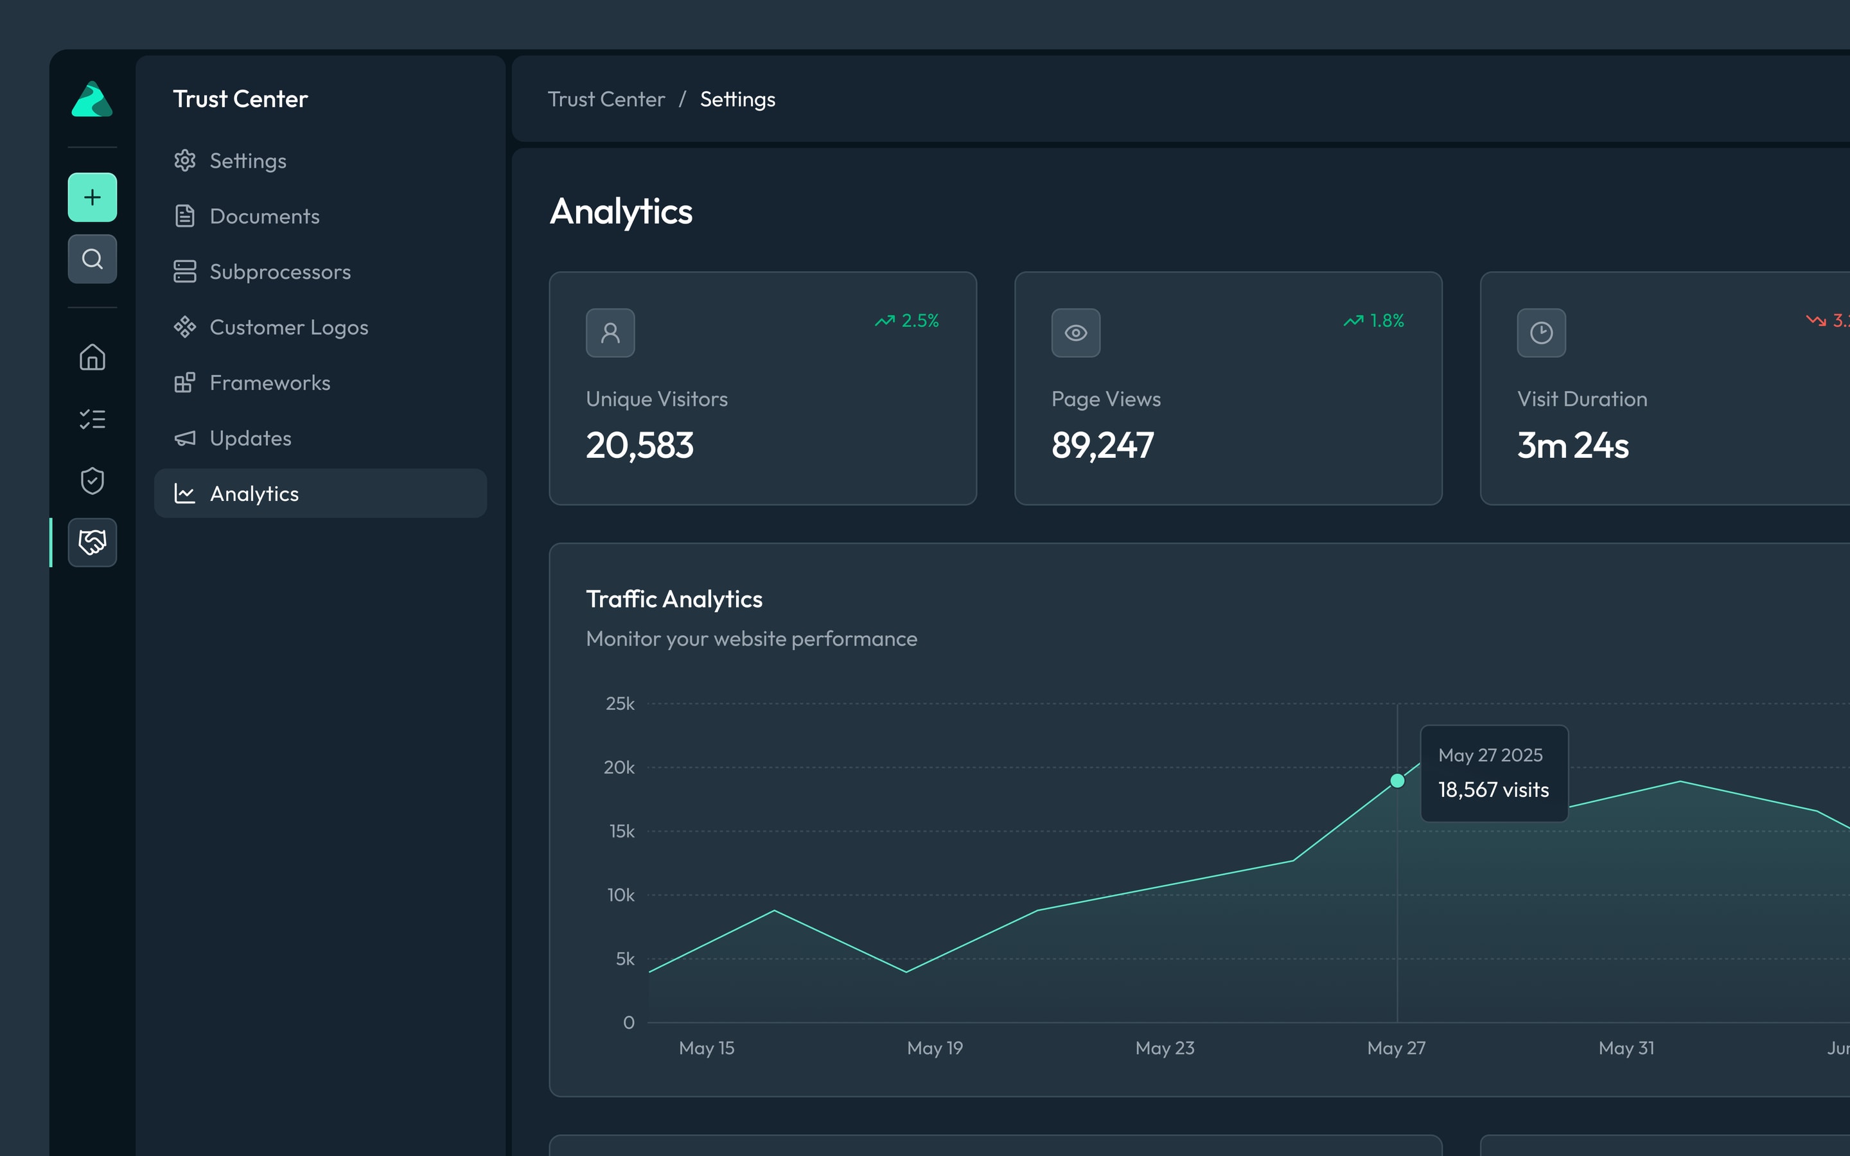Select the Analytics menu item
1850x1156 pixels.
pyautogui.click(x=321, y=493)
